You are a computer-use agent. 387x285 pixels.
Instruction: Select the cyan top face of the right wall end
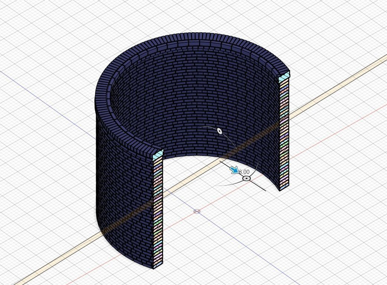[x=284, y=78]
